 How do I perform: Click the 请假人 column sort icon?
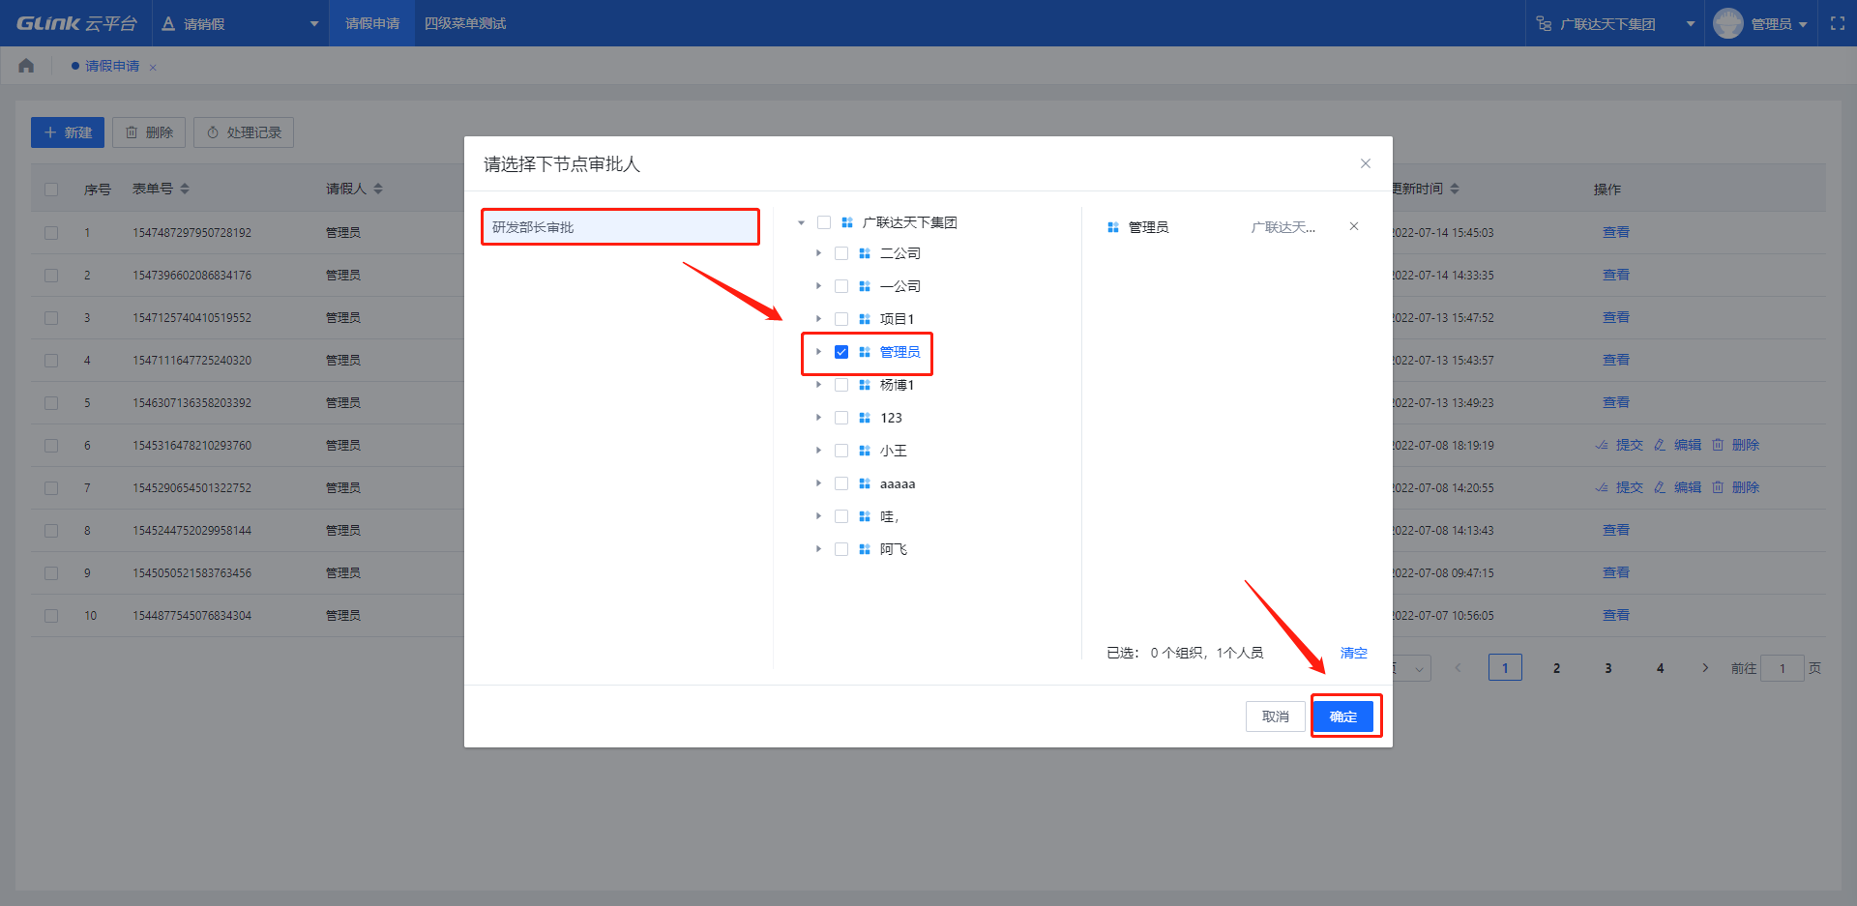(x=378, y=189)
